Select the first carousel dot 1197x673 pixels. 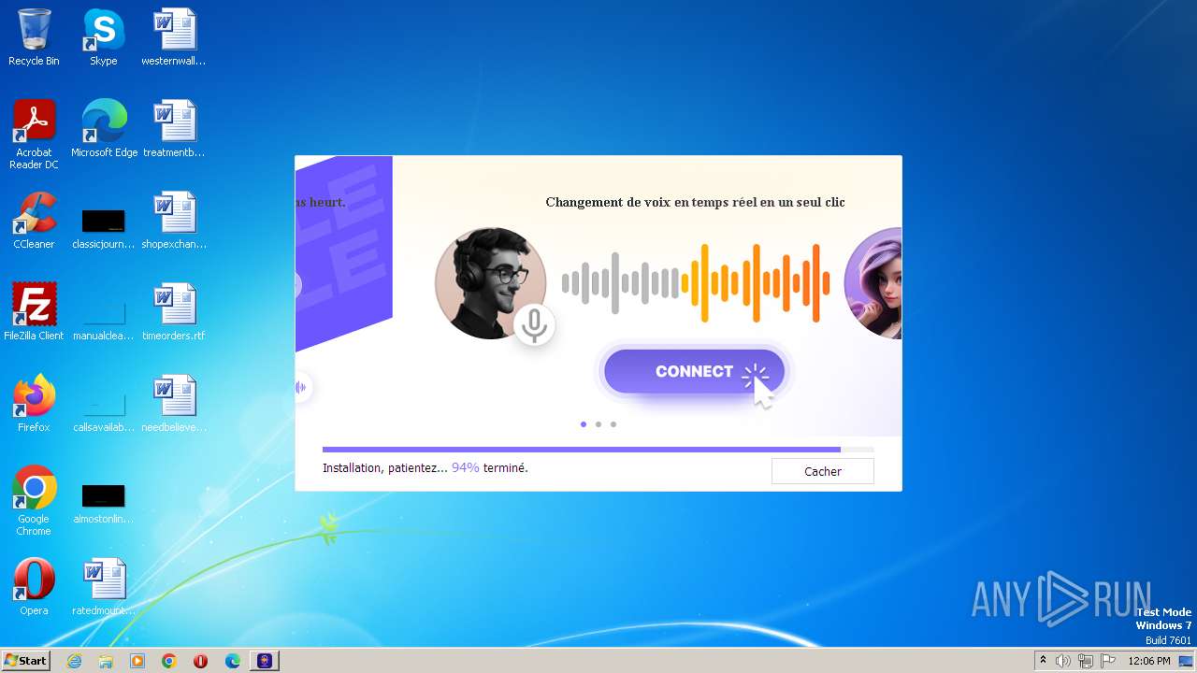click(584, 424)
